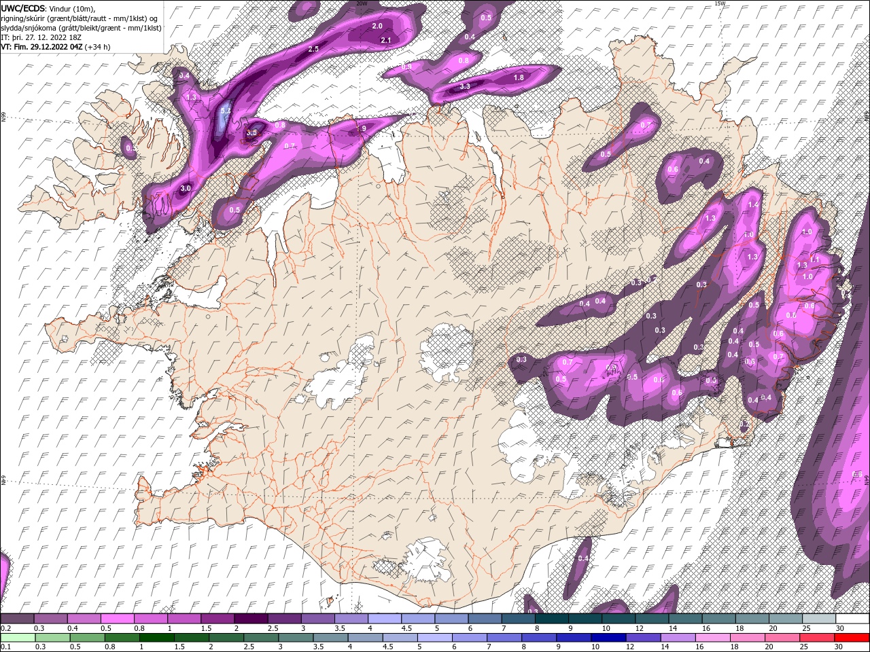Click the valid time 'VT: Fim. 29.12.2022 04Z'
The image size is (870, 652).
point(41,47)
